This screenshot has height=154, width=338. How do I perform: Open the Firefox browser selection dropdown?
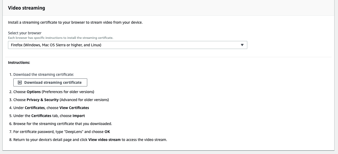pyautogui.click(x=128, y=45)
